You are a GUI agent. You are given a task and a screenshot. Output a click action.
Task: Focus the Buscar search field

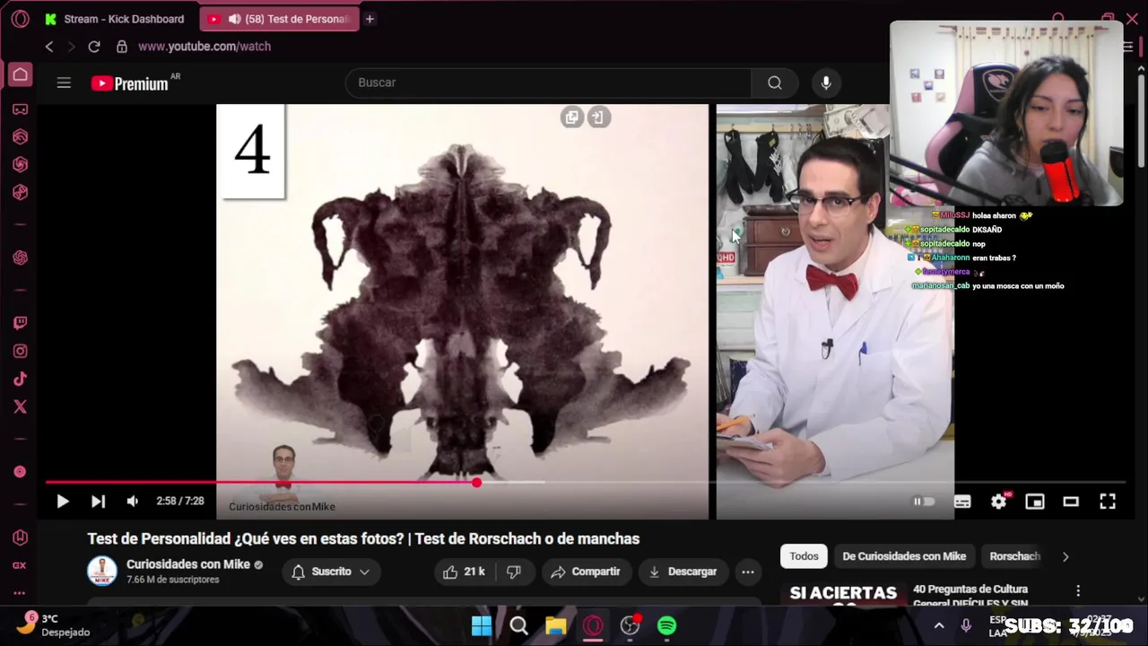click(548, 83)
